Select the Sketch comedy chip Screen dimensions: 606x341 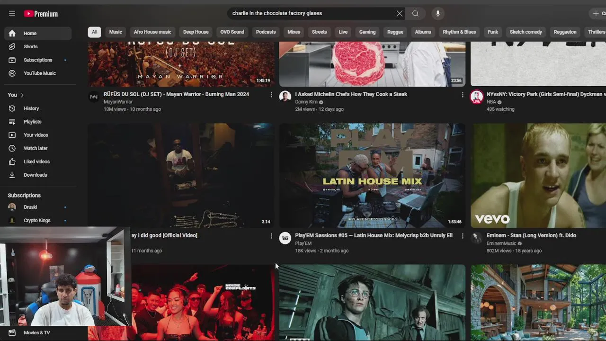(526, 32)
